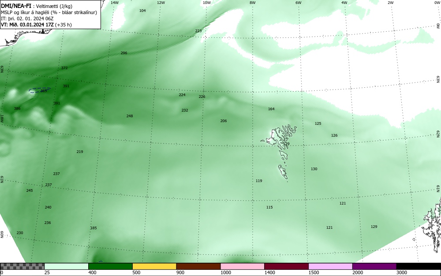Click the map value 126
The width and height of the screenshot is (441, 276).
click(334, 135)
